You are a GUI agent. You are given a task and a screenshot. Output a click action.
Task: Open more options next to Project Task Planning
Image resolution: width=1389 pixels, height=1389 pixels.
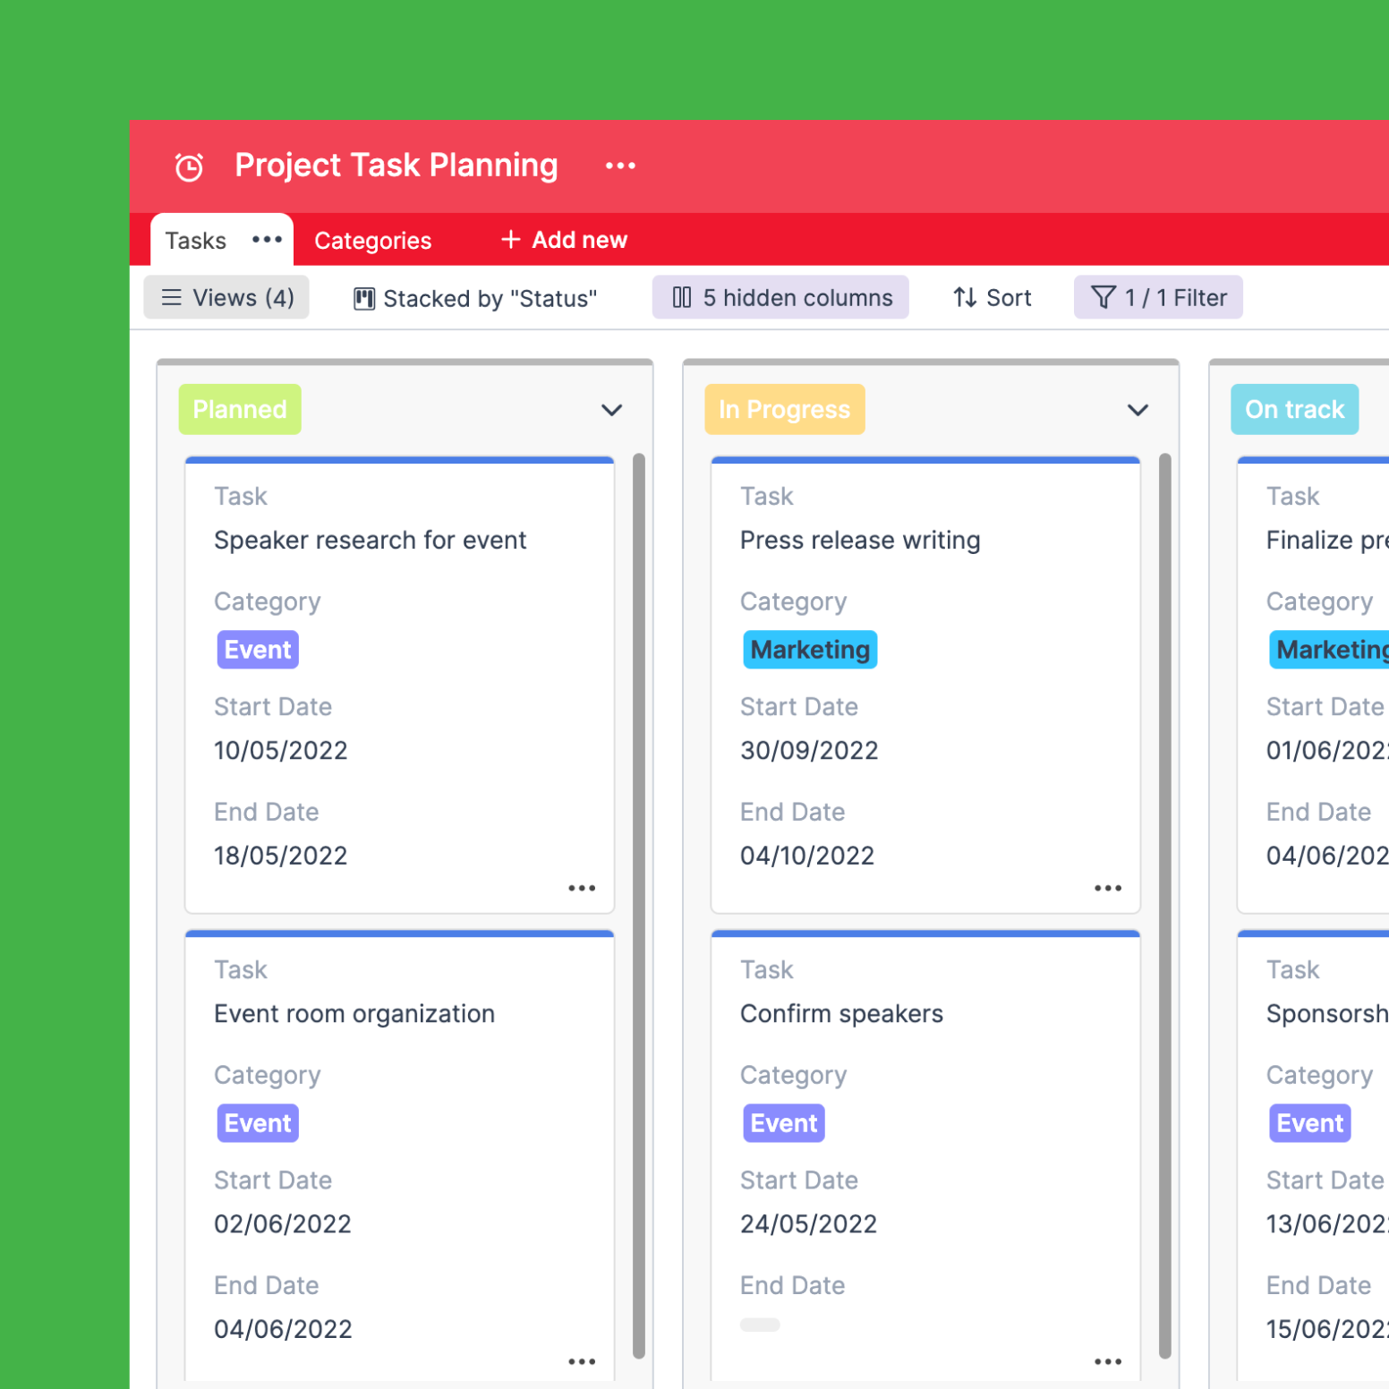(x=619, y=166)
